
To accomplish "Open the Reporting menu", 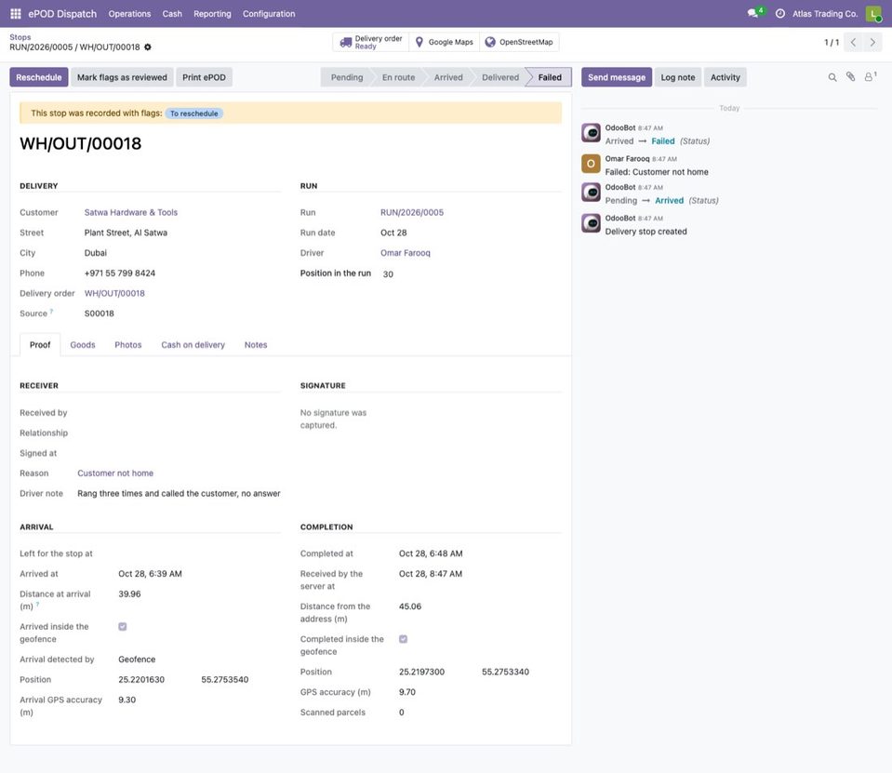I will tap(212, 14).
